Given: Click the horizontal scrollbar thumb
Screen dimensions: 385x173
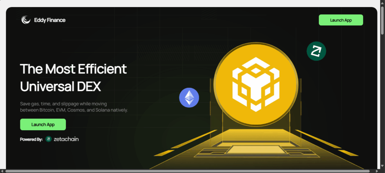Looking at the screenshot, I should pos(187,171).
